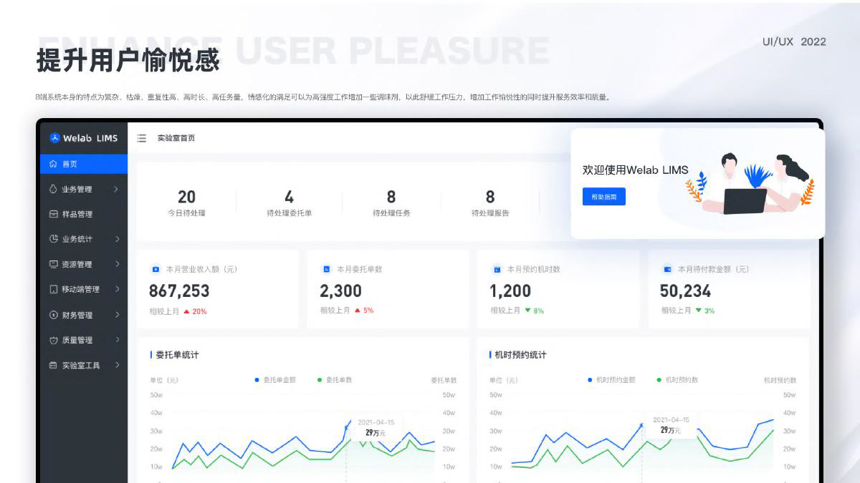The image size is (860, 483).
Task: Click the Welab LIMS logo icon
Action: [54, 138]
